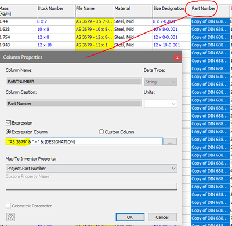Image resolution: width=232 pixels, height=226 pixels.
Task: Click Part Number cell in 8 x 7 row
Action: coord(211,21)
